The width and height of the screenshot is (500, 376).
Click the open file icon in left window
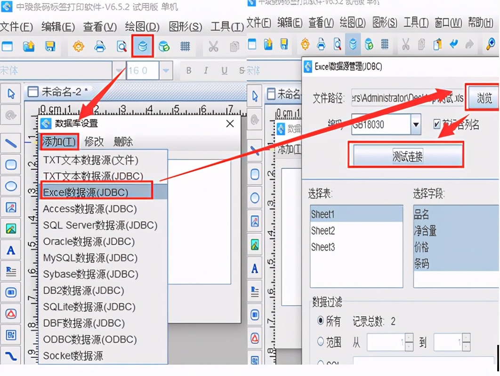click(x=29, y=47)
